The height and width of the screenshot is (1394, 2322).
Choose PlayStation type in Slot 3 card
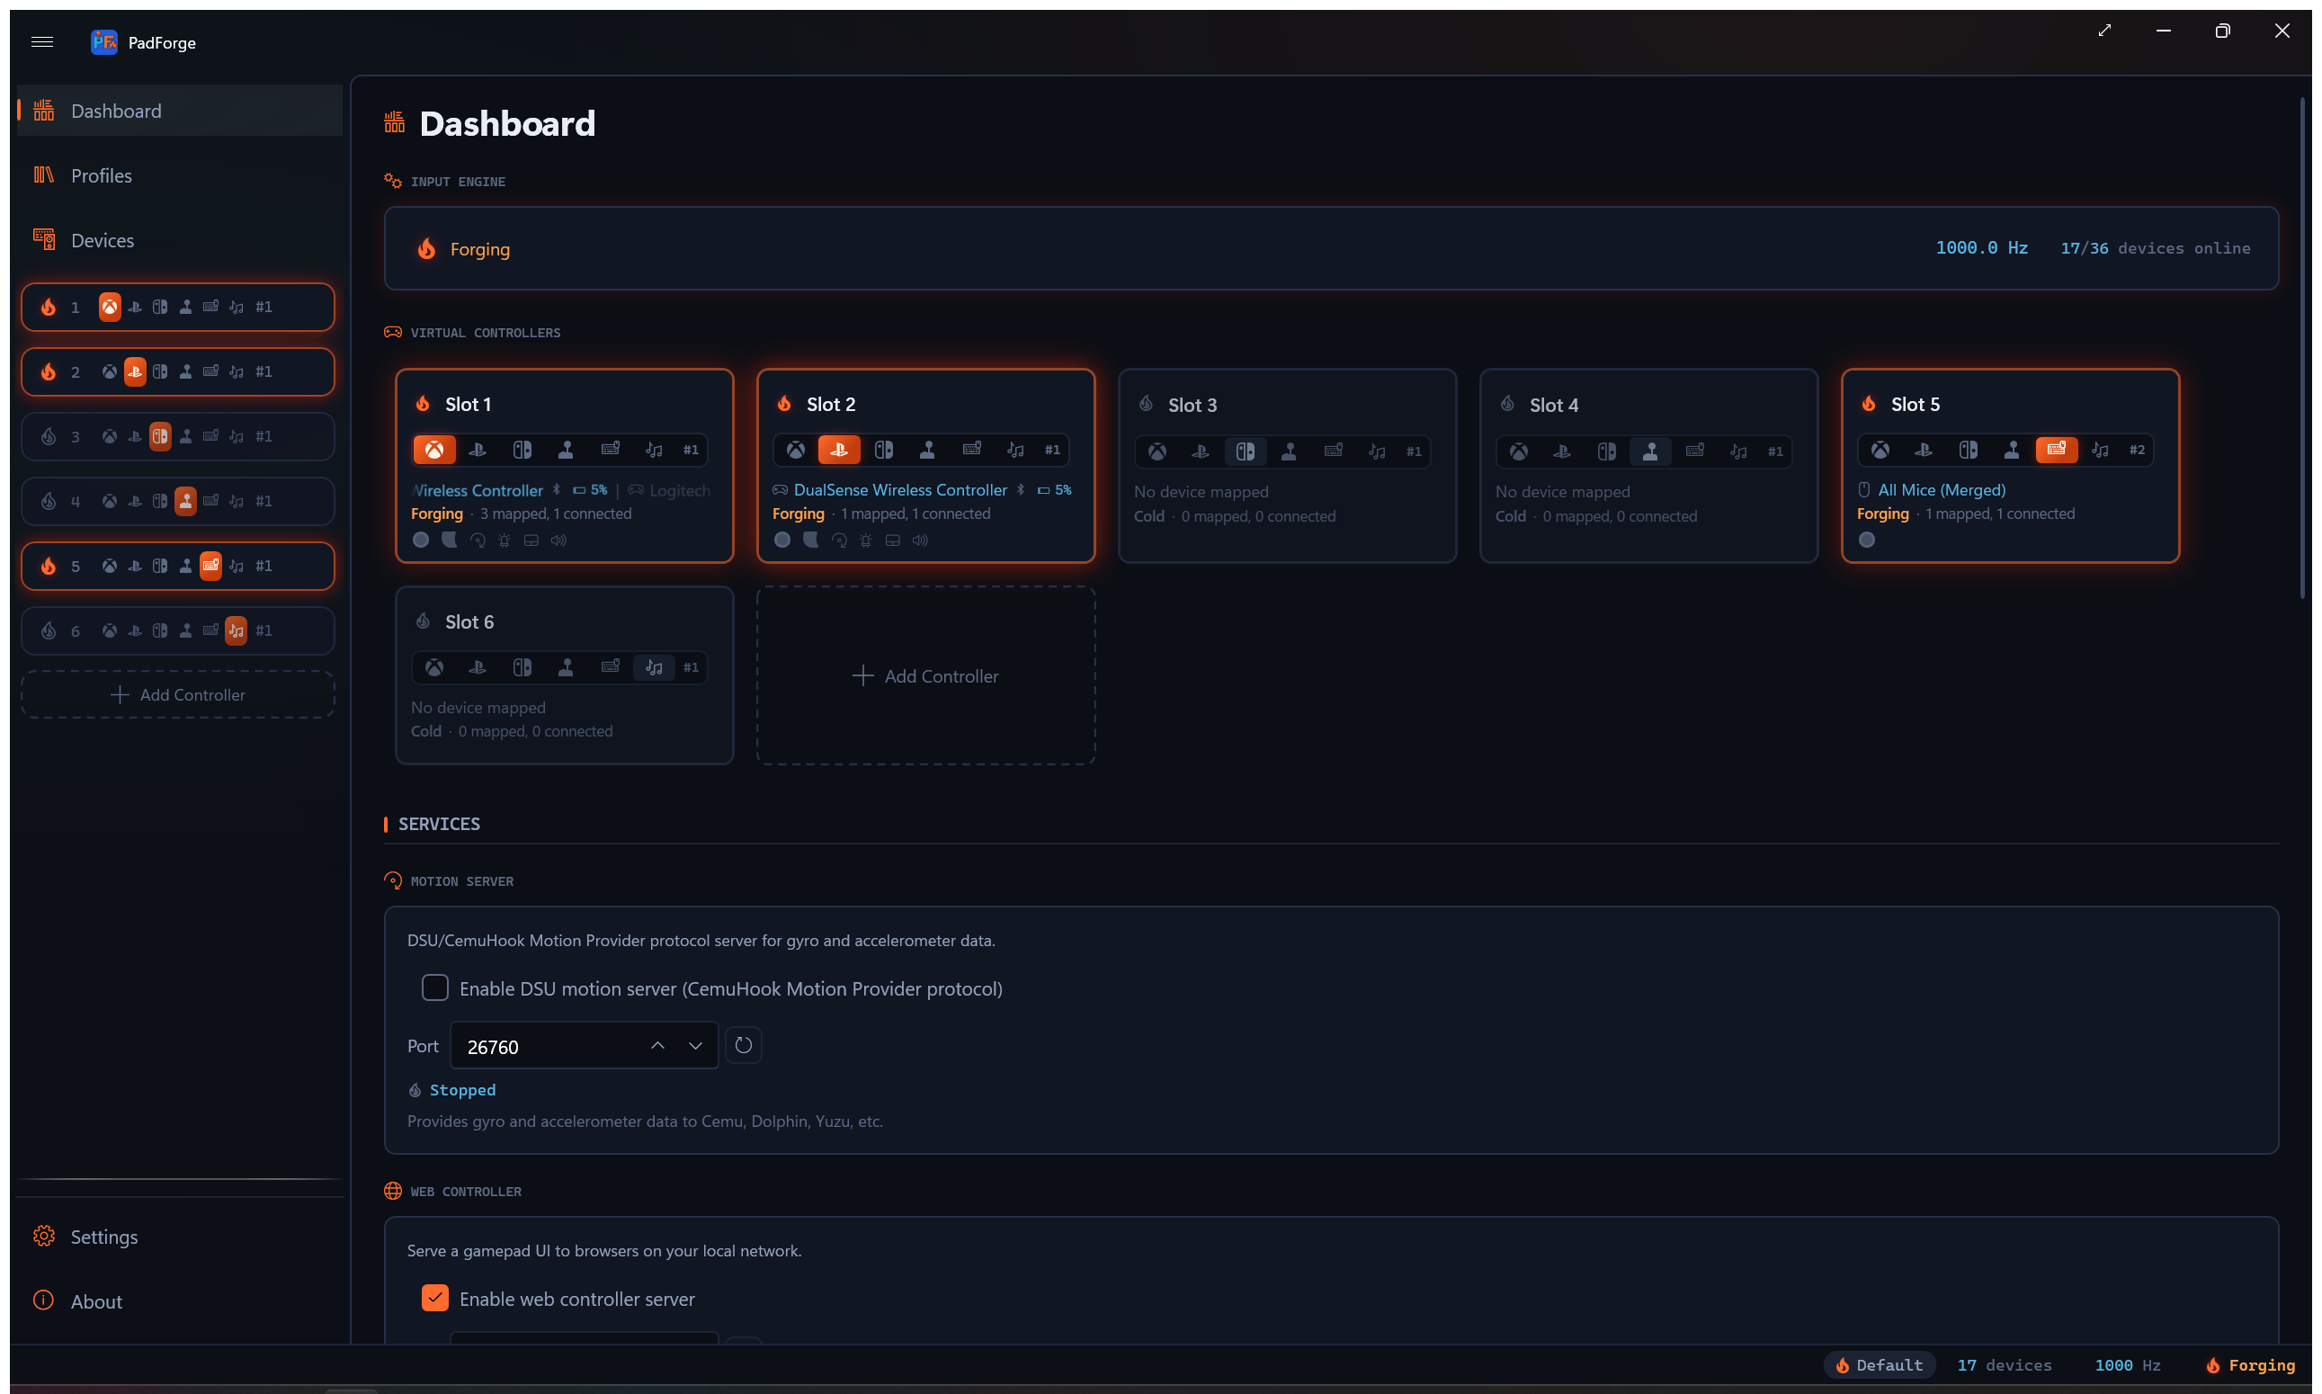pyautogui.click(x=1201, y=451)
